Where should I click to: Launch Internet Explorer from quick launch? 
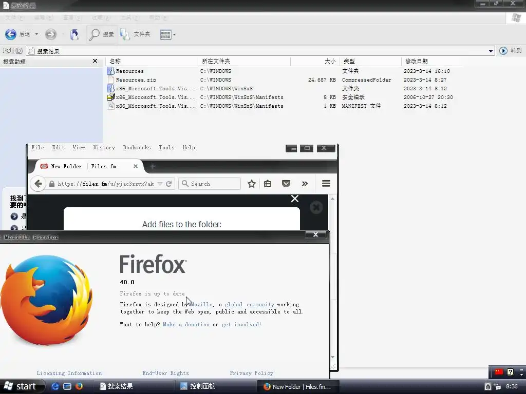[x=55, y=386]
